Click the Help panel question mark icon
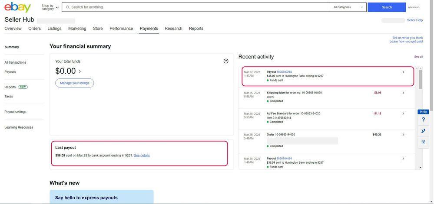434x204 pixels. [423, 120]
